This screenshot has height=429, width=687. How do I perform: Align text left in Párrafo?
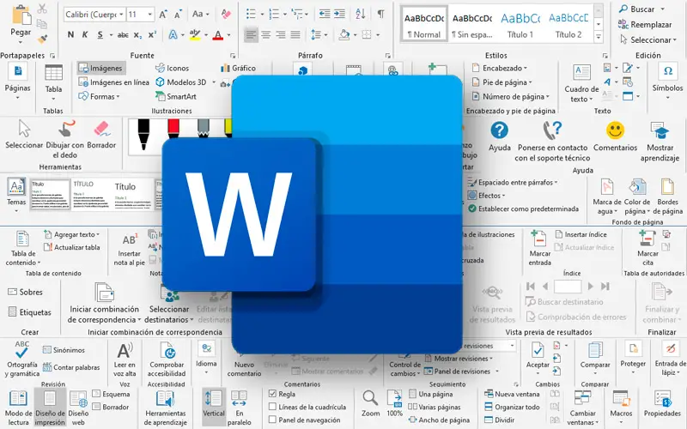[251, 34]
